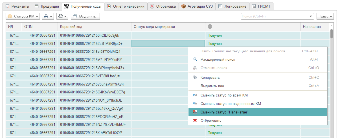The image size is (340, 138).
Task: Open the Отчет о нанесении tab
Action: [126, 6]
